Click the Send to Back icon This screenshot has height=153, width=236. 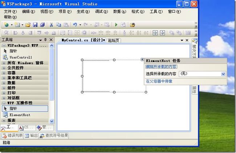[179, 33]
